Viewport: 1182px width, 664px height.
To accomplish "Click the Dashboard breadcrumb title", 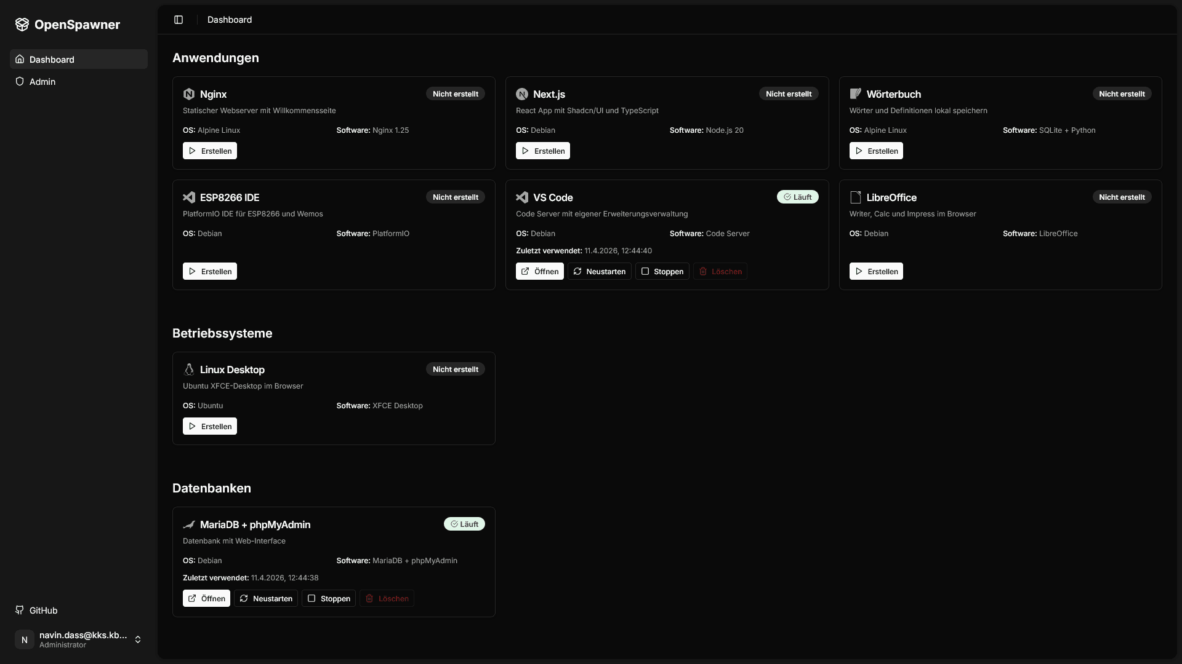I will 230,20.
